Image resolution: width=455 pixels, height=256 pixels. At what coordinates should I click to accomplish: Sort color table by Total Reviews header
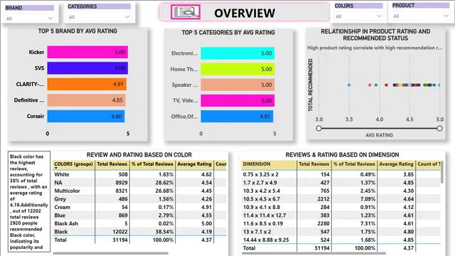(112, 164)
